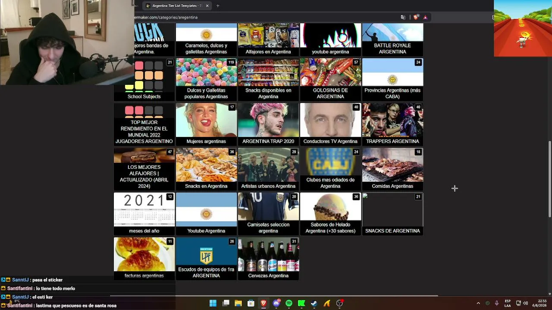Open OBS Studio from the taskbar
This screenshot has height=310, width=552.
(x=339, y=303)
